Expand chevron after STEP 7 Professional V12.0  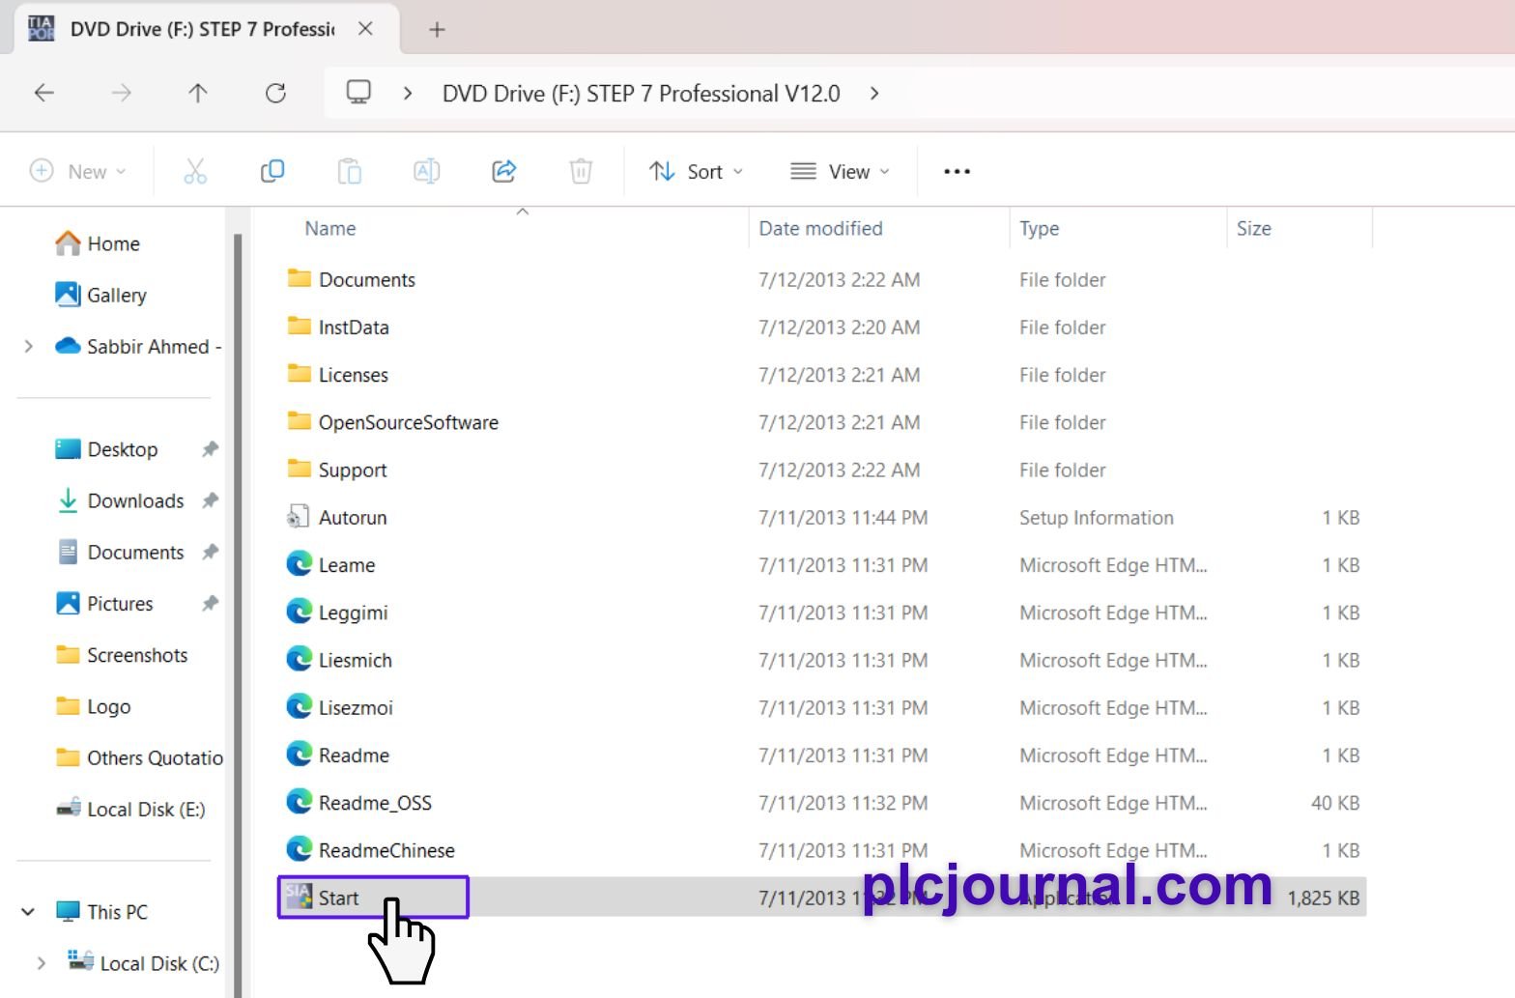[874, 93]
